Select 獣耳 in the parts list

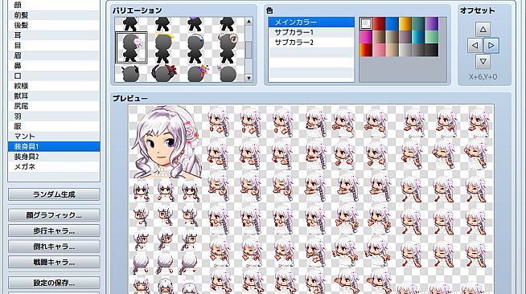[x=54, y=96]
